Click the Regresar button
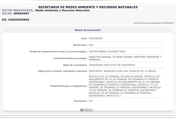 [x=86, y=110]
